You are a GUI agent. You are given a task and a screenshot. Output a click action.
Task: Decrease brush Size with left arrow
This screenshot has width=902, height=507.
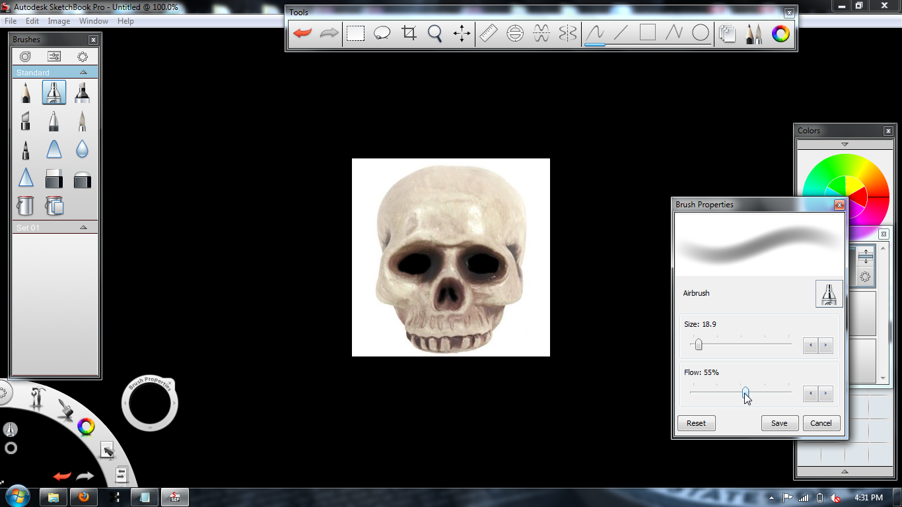810,345
